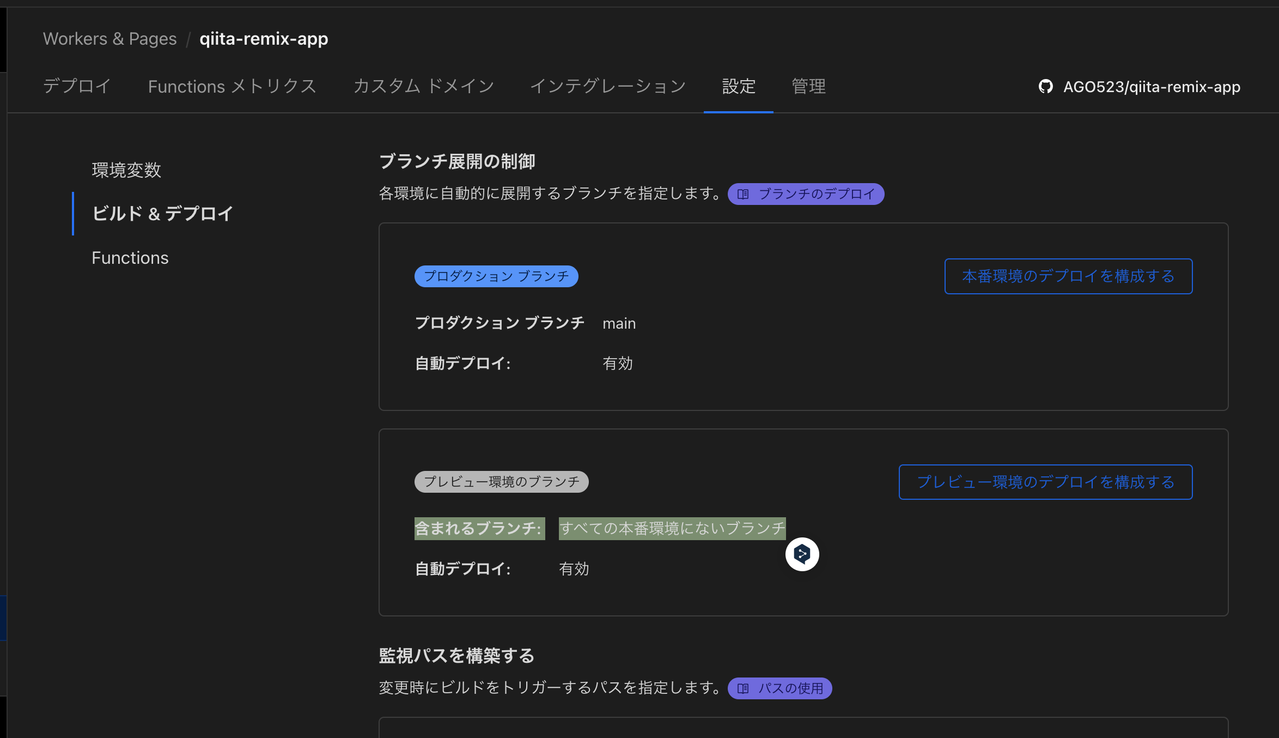The height and width of the screenshot is (738, 1279).
Task: Select the highlighted text すべての本番環境にないブランチ
Action: [671, 528]
